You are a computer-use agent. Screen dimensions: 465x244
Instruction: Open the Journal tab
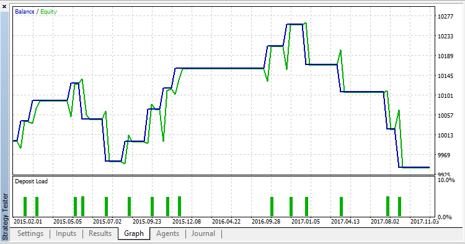[203, 233]
